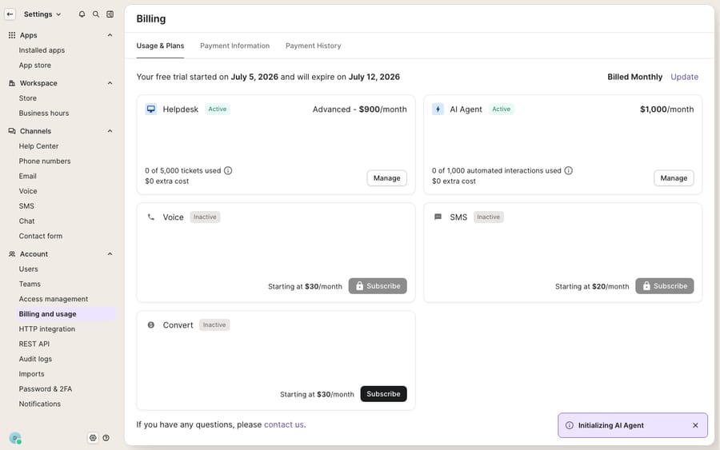
Task: Click the Convert dollar coin icon
Action: 151,325
